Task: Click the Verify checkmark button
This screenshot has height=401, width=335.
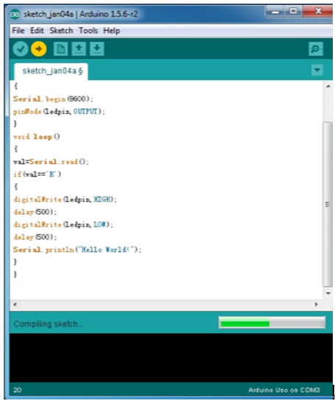Action: (21, 49)
